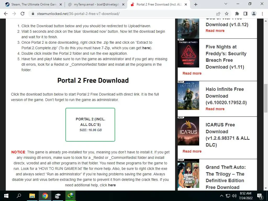268x201 pixels.
Task: Read more about God of War
Action: click(x=215, y=31)
